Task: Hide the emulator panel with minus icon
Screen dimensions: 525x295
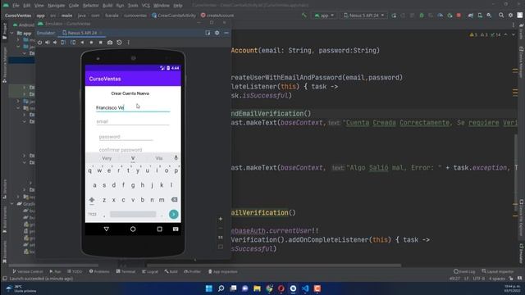Action: tap(226, 33)
